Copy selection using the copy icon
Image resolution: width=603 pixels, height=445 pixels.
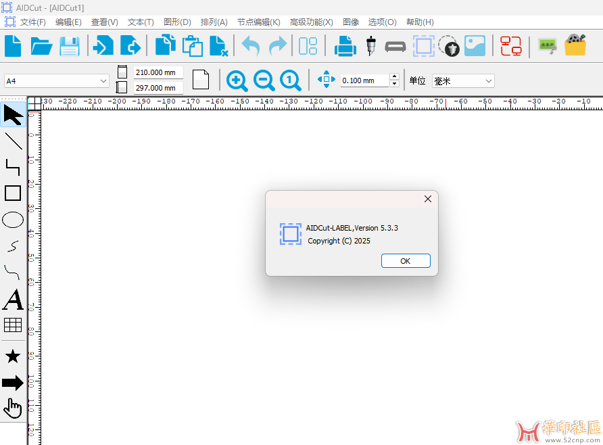click(x=166, y=45)
